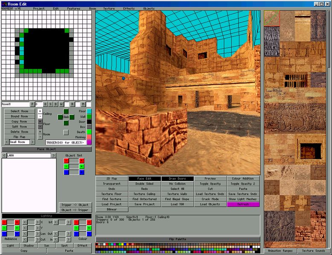The width and height of the screenshot is (332, 255).
Task: Decrease blue Ambience with minus button
Action: click(x=4, y=234)
